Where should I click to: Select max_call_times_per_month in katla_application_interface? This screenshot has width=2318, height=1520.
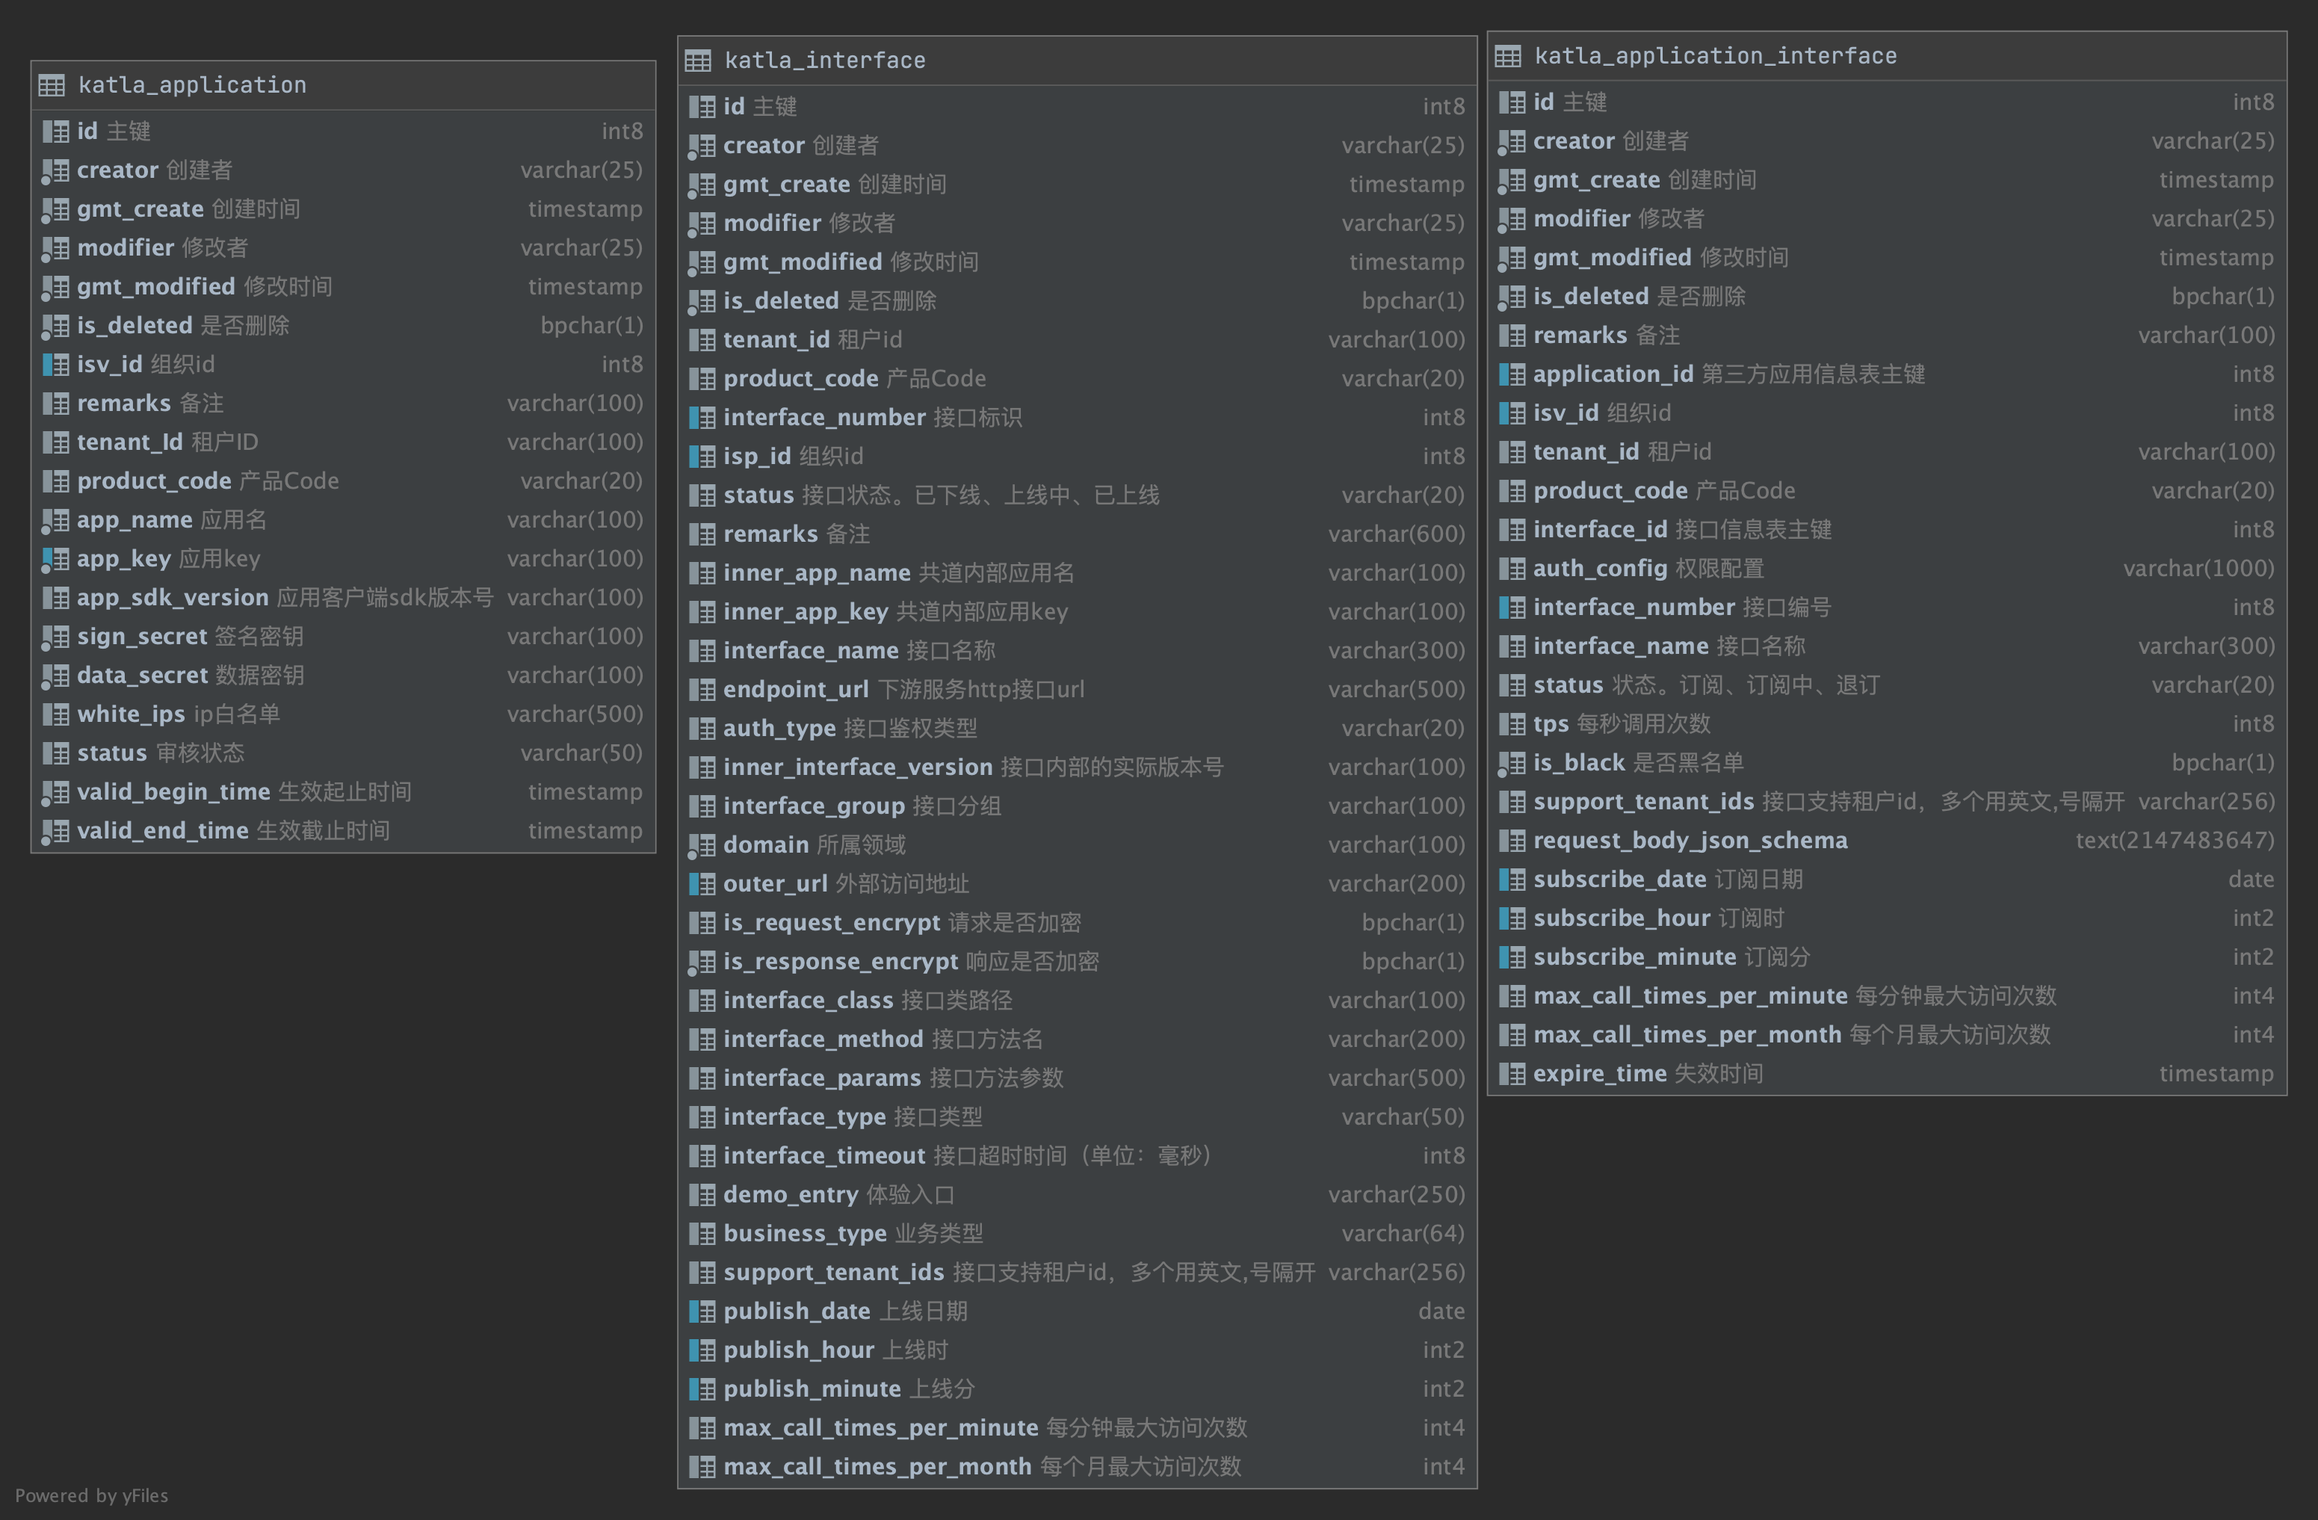[1888, 1035]
